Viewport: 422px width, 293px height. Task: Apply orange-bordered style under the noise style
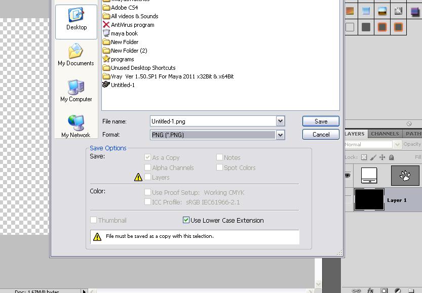(x=398, y=27)
